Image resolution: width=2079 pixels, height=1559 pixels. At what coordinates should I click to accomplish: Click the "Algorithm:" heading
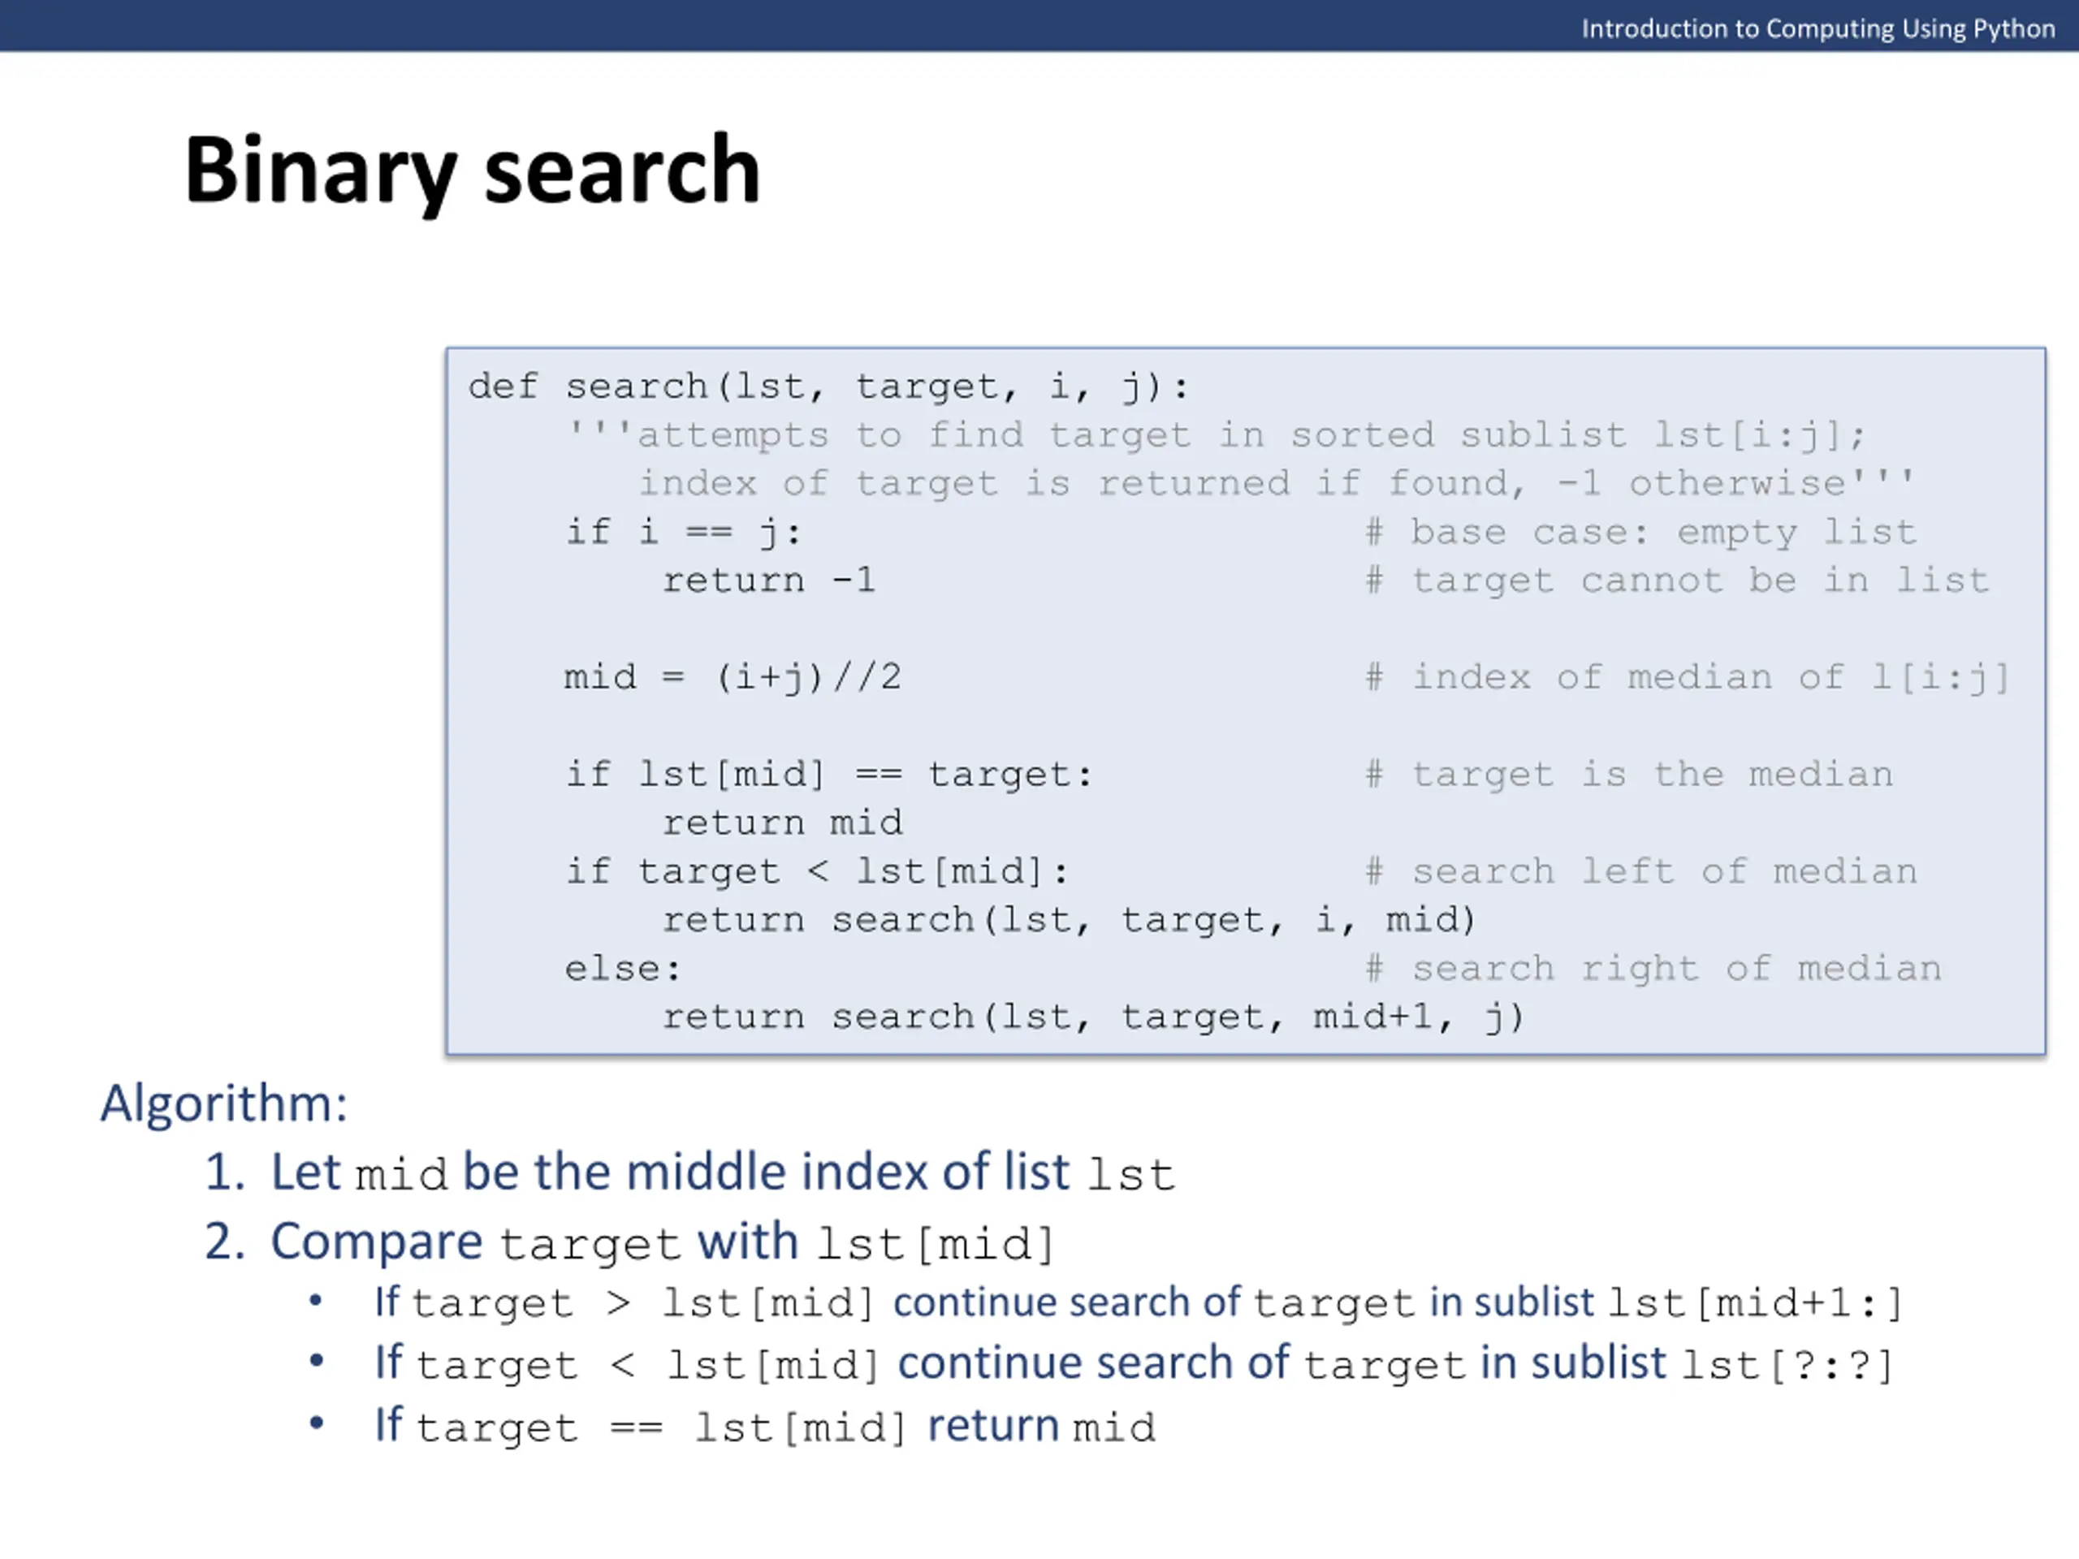[x=223, y=1103]
